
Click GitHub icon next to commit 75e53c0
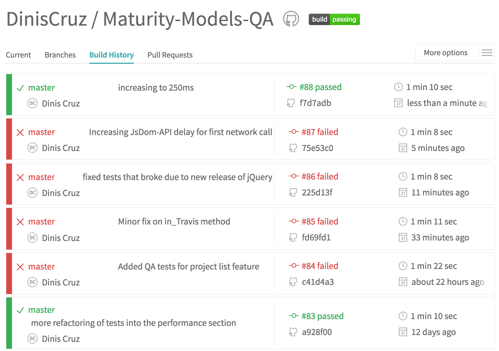pyautogui.click(x=293, y=148)
